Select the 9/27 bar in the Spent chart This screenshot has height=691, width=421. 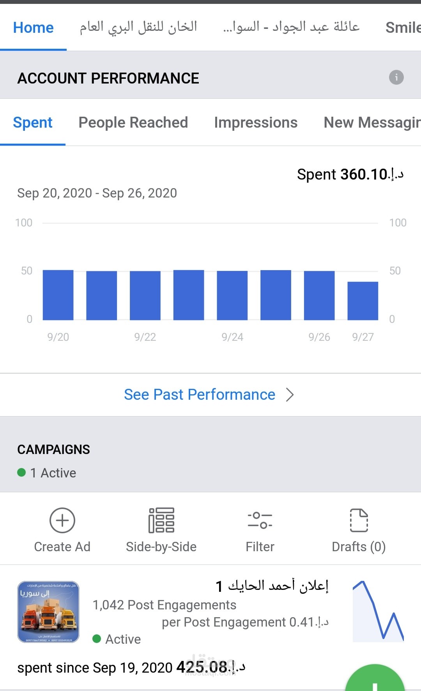[x=363, y=301]
